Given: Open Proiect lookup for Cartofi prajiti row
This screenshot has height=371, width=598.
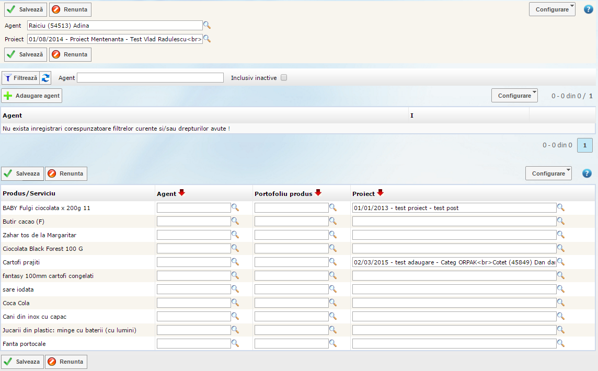Looking at the screenshot, I should (561, 262).
